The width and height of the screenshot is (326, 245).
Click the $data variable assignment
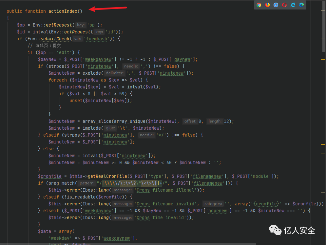click(45, 232)
